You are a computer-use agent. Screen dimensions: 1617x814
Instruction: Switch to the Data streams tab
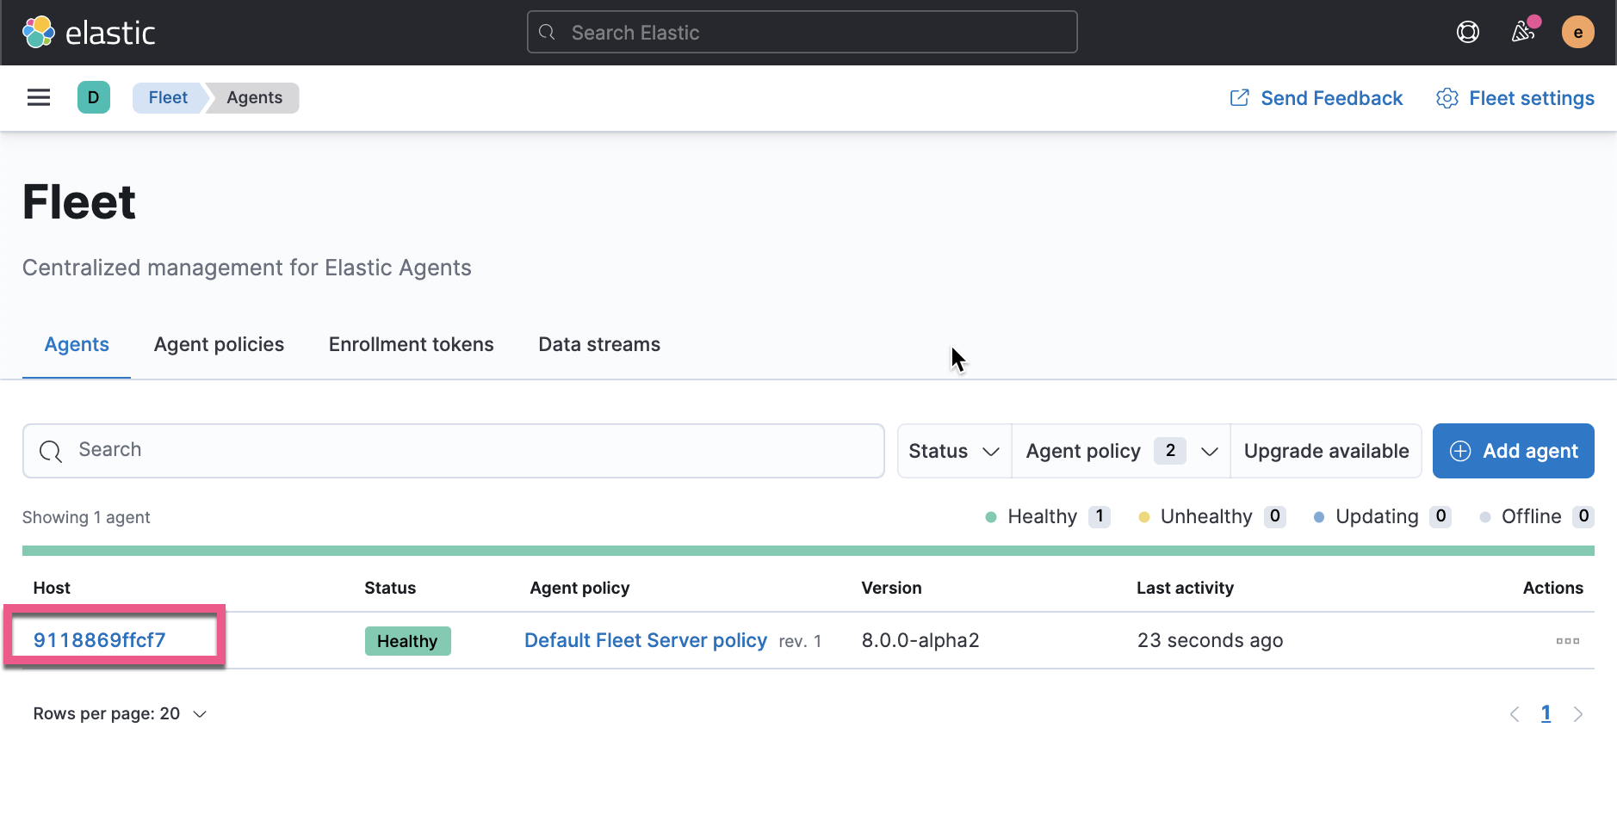point(598,344)
